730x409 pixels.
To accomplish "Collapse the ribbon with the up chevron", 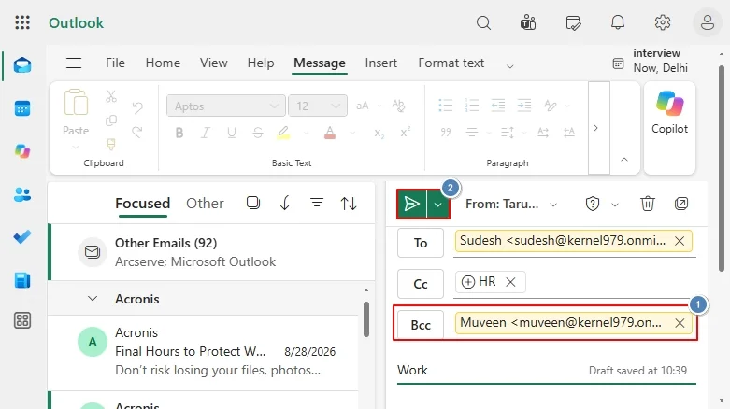I will 624,160.
